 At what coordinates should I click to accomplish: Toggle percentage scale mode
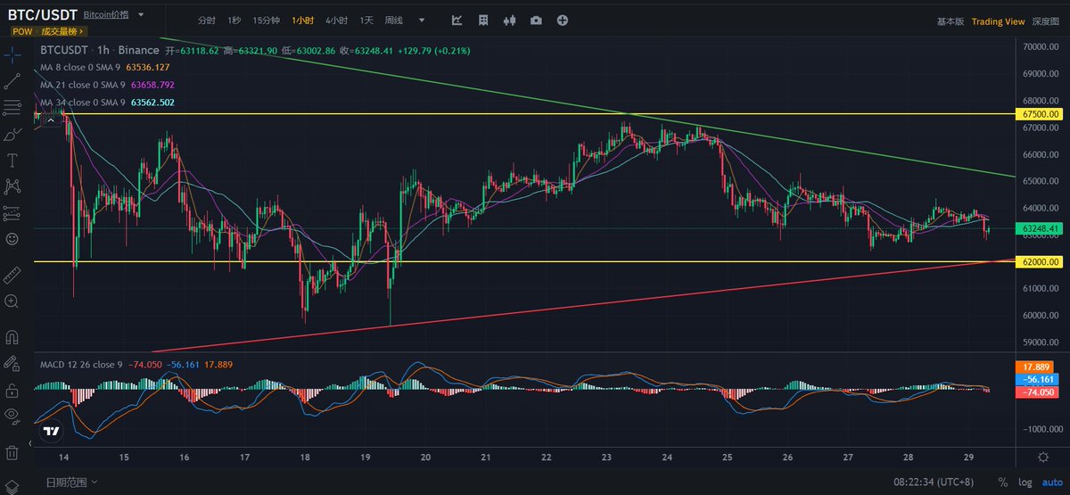click(1002, 483)
